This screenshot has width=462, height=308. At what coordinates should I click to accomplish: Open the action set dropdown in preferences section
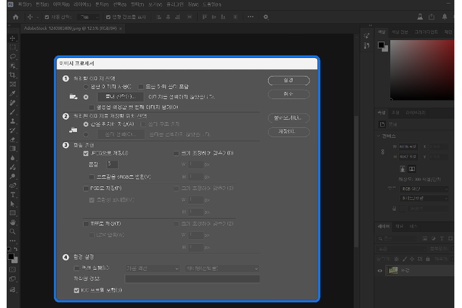(x=152, y=269)
